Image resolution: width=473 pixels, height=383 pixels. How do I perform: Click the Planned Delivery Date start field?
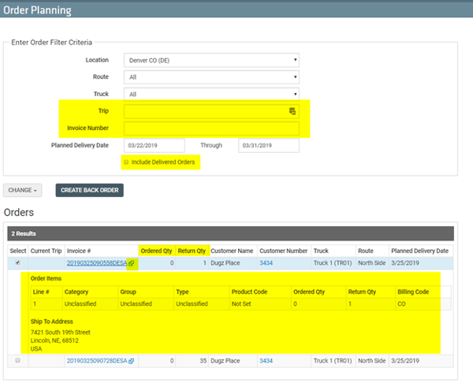pos(155,145)
